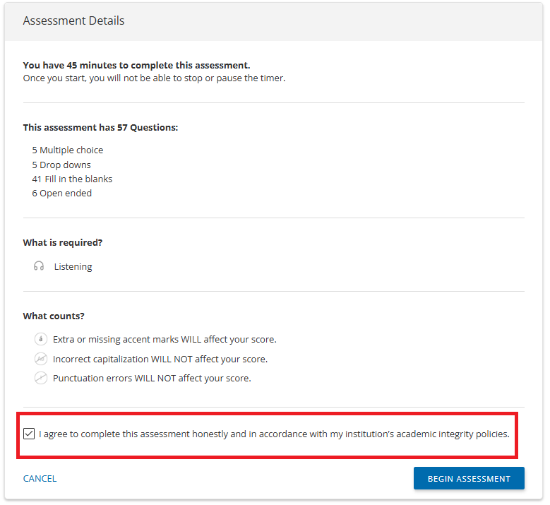Click 'Extra or missing accent marks' text
550x505 pixels.
coord(165,339)
